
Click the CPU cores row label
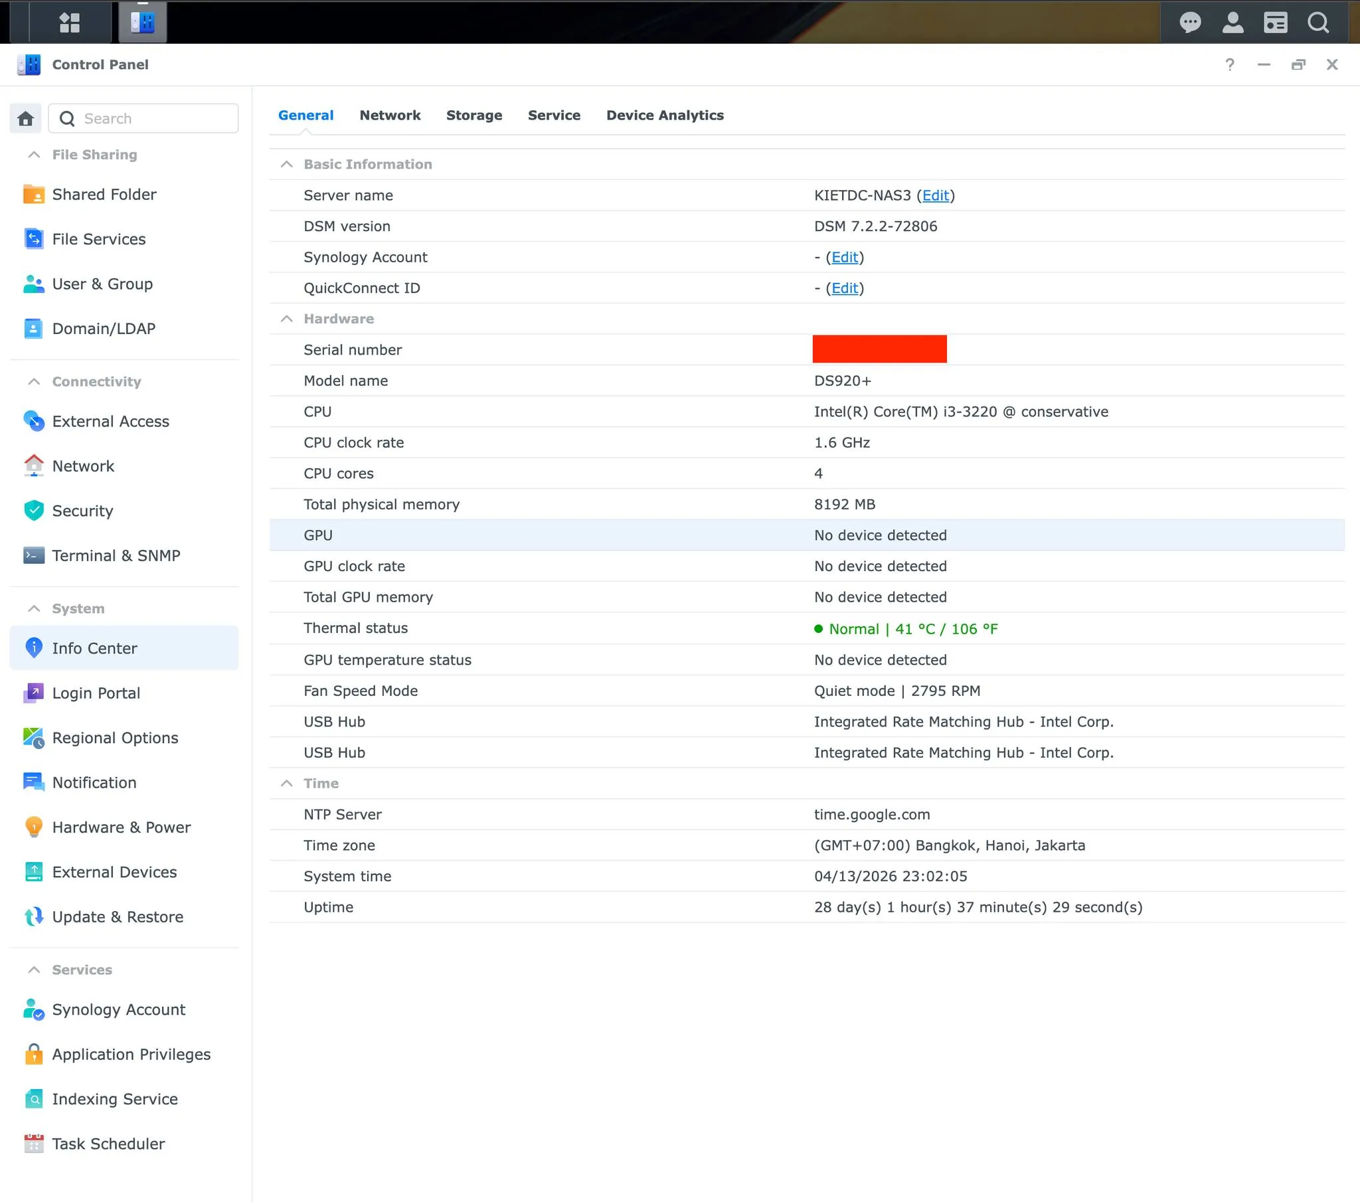[339, 474]
